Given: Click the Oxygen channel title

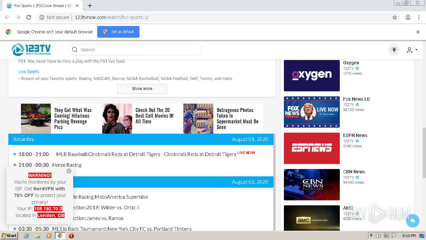Looking at the screenshot, I should pos(351,63).
